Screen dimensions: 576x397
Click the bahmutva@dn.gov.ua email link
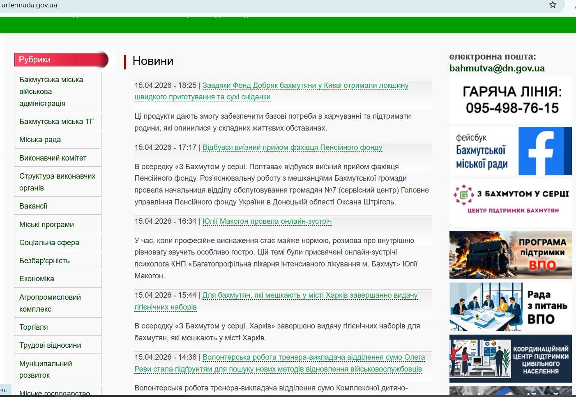point(497,69)
